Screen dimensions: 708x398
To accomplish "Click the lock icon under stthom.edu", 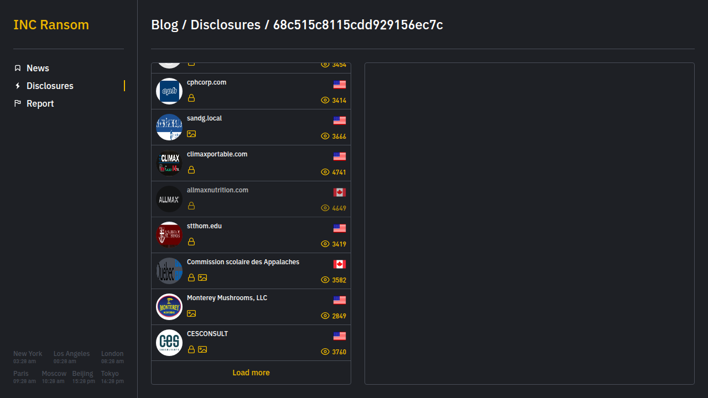I will coord(191,242).
